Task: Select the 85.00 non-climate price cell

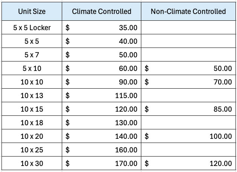Action: pos(188,109)
